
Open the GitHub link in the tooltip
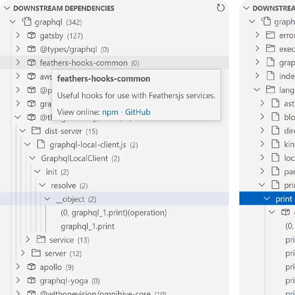click(138, 112)
